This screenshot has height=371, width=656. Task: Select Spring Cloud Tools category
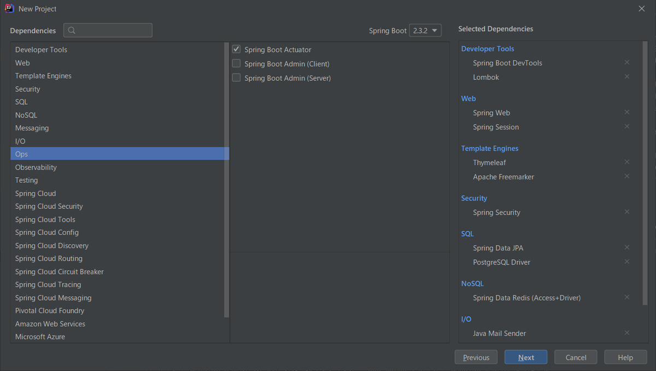117,219
